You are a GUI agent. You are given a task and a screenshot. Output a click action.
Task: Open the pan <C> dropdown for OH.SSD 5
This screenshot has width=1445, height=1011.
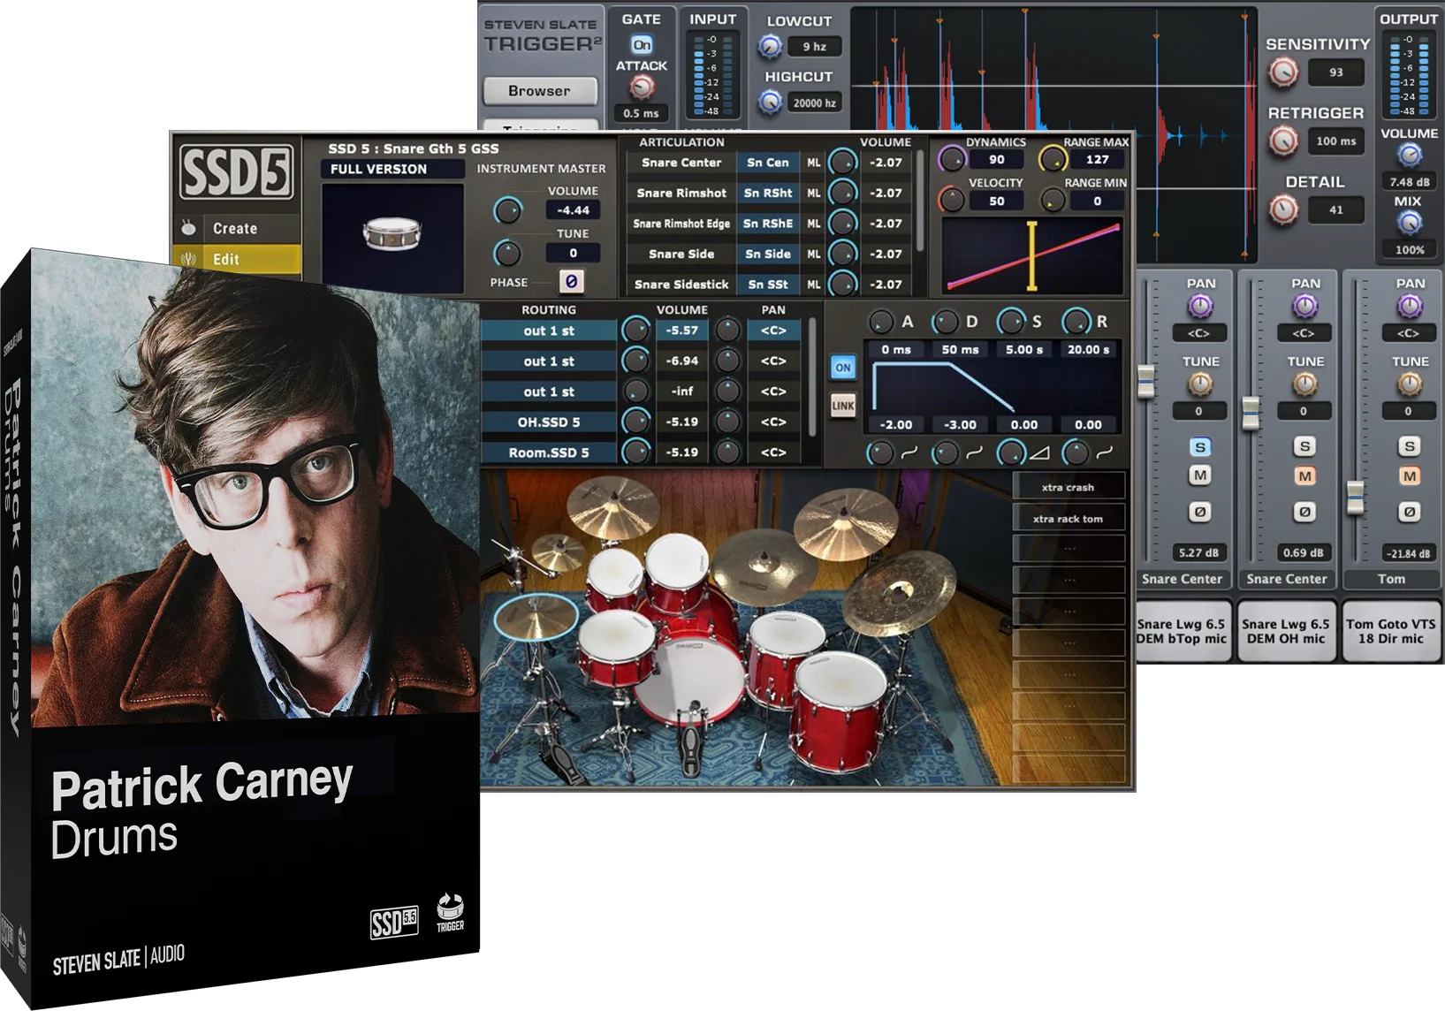(773, 422)
